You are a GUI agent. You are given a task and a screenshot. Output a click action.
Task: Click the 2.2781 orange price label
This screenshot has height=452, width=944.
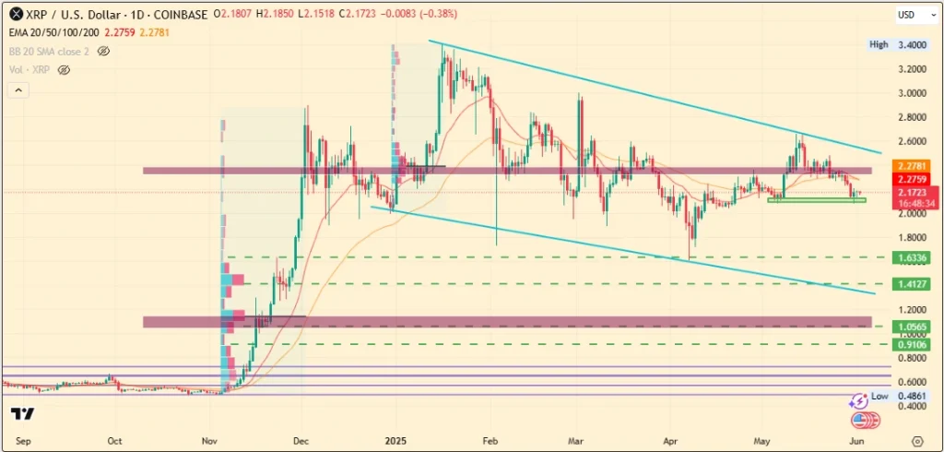point(911,166)
